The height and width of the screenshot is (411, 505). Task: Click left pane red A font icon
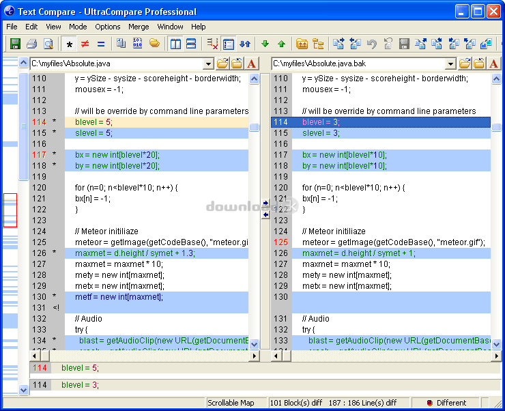click(252, 63)
